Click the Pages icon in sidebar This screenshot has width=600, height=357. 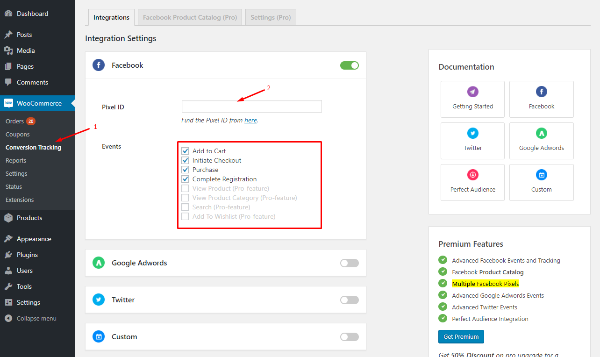[x=8, y=66]
